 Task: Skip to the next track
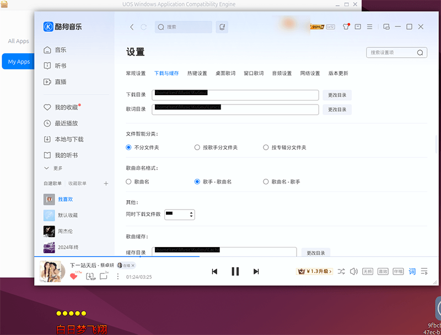pos(256,271)
